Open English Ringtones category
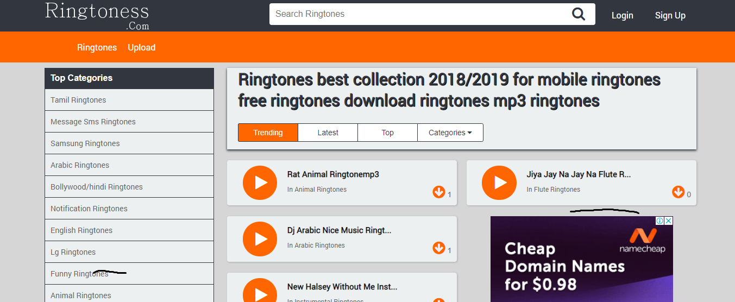This screenshot has width=735, height=302. click(129, 230)
